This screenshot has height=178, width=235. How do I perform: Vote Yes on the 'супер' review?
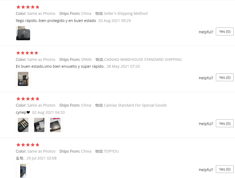(x=225, y=124)
